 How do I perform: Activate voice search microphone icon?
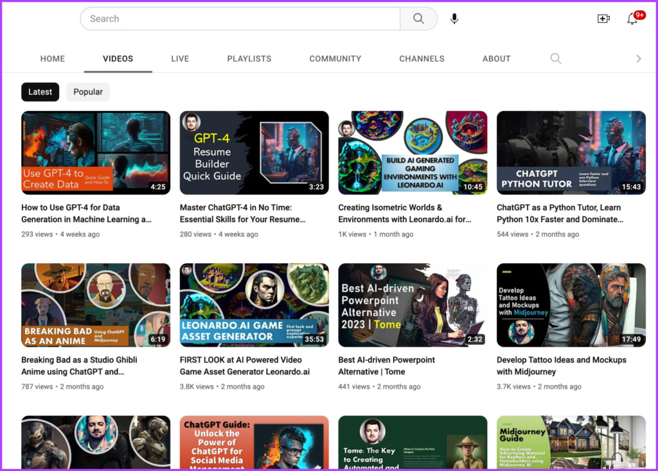click(454, 19)
